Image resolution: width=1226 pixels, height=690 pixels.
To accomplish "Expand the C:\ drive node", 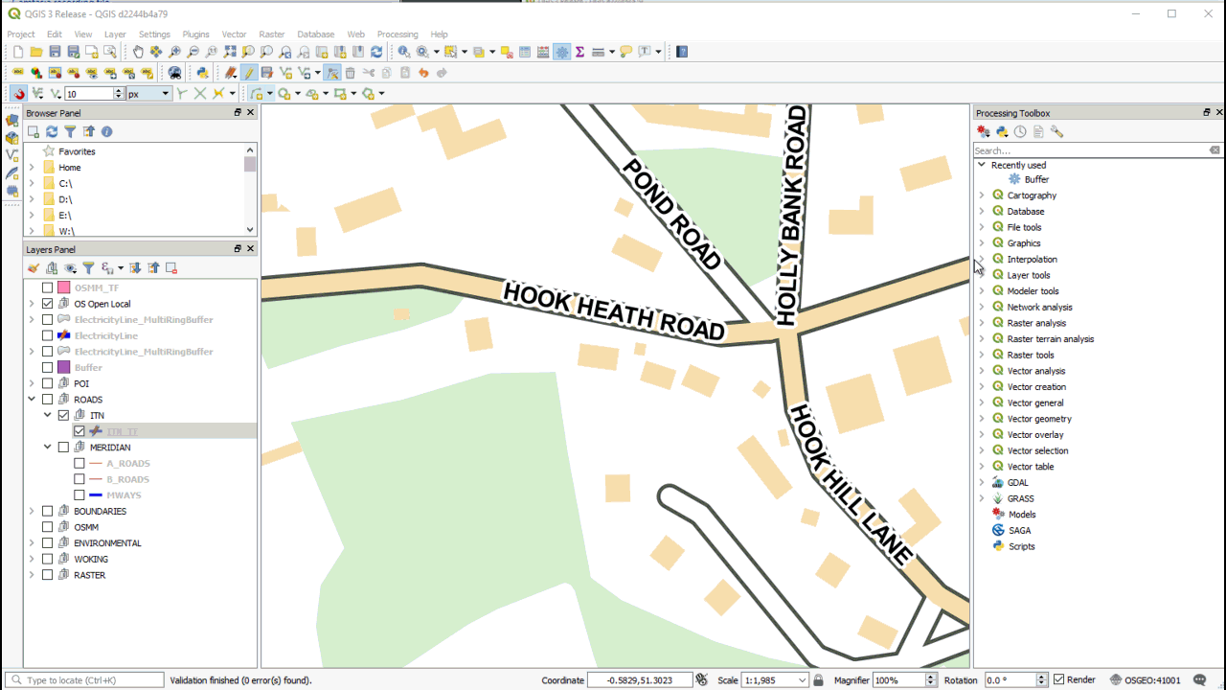I will click(x=32, y=183).
